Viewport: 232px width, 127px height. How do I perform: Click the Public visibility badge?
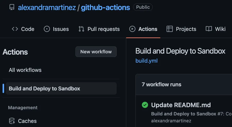point(143,7)
